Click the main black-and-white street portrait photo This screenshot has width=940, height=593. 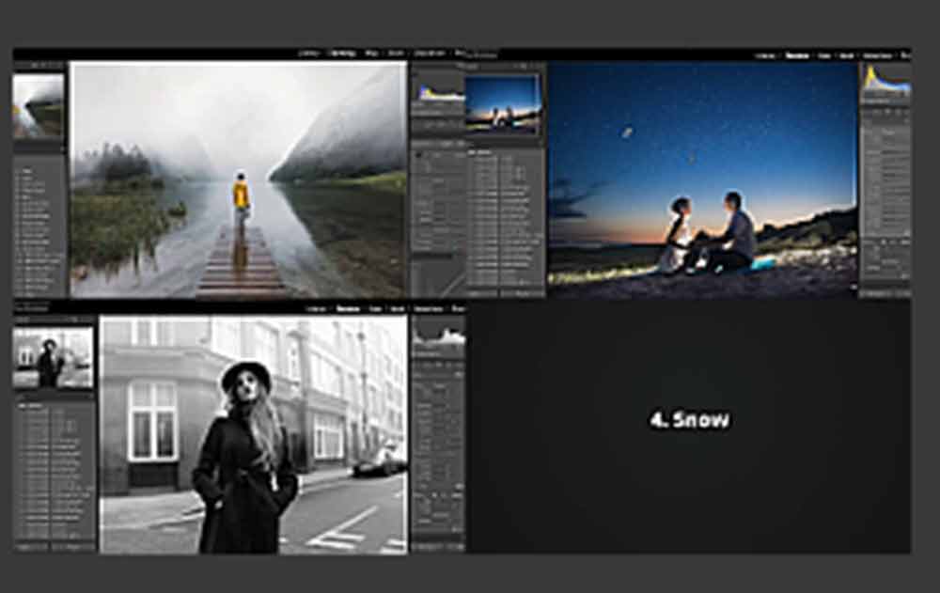point(254,435)
